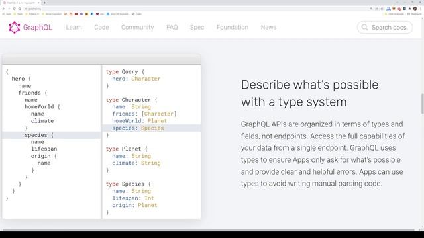Click the GraphQL logo icon
Screen dimensions: 424x238
pyautogui.click(x=15, y=28)
